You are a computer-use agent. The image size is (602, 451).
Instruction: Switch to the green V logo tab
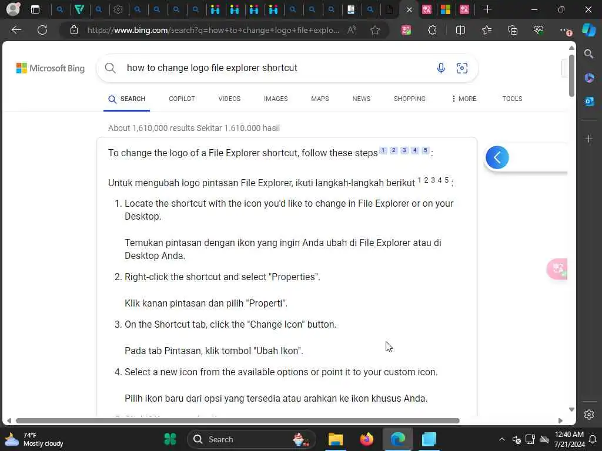[x=79, y=9]
